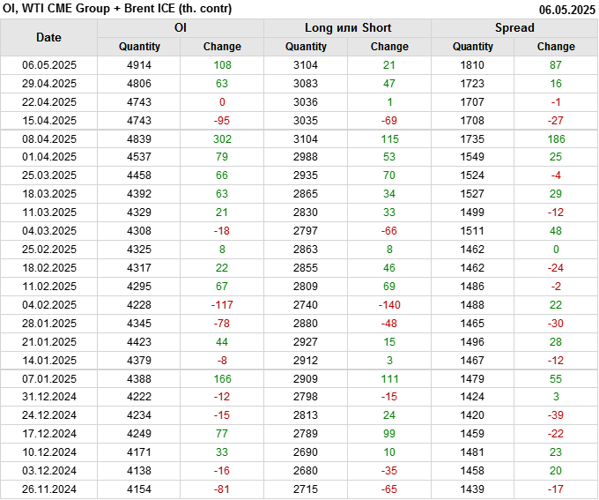
Task: Select the OI change value 302
Action: click(222, 139)
